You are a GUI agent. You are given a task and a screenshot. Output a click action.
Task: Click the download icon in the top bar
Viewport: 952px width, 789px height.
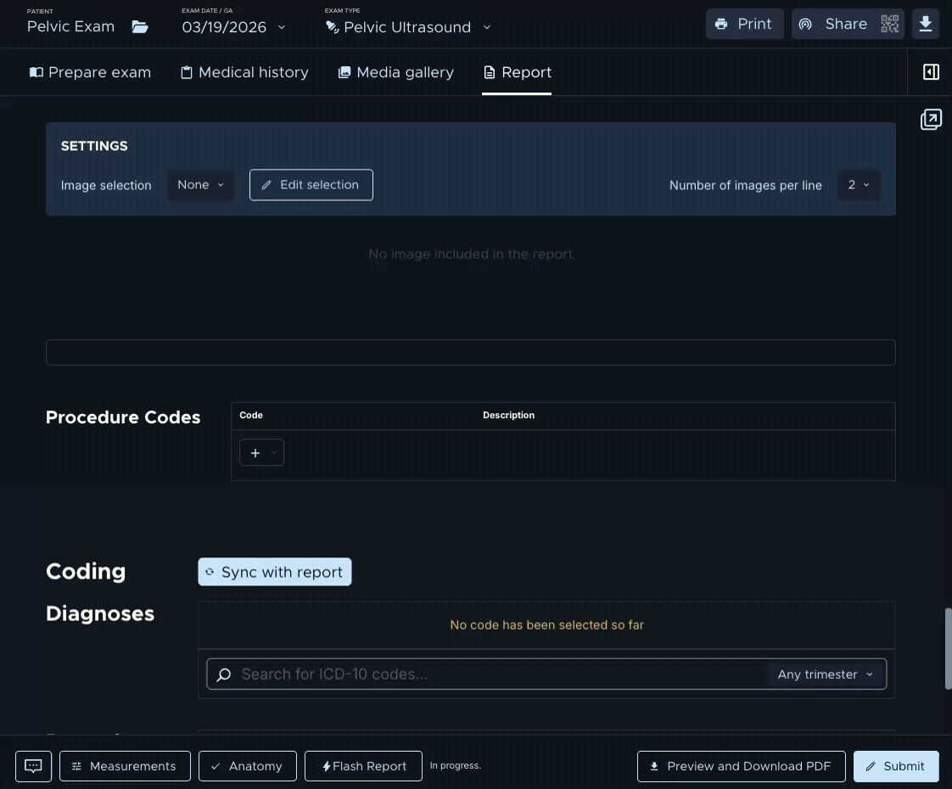click(x=925, y=24)
